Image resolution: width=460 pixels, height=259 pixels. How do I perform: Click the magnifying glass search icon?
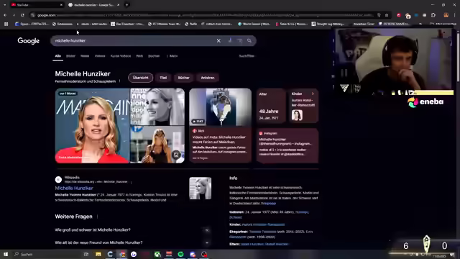coord(249,41)
